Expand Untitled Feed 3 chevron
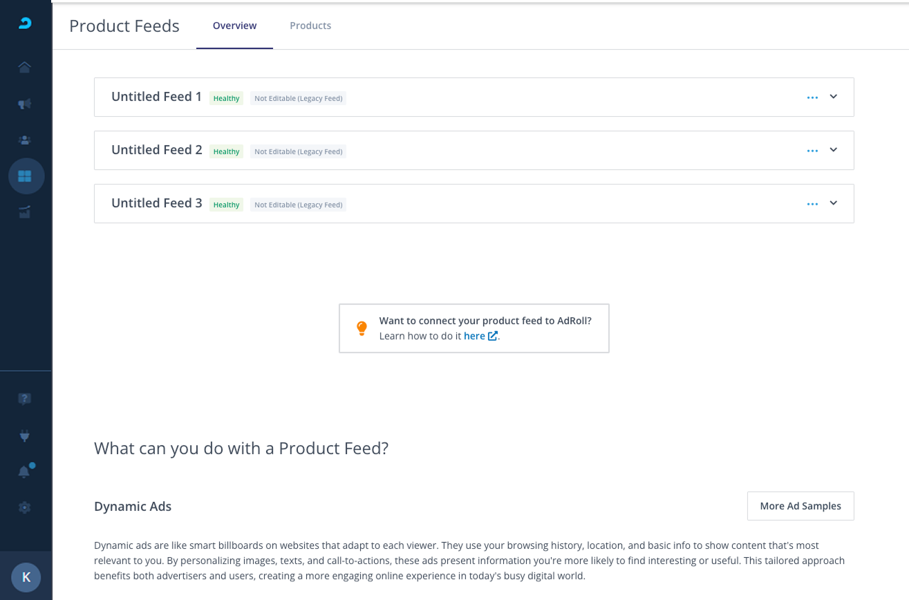The height and width of the screenshot is (600, 909). (x=834, y=203)
